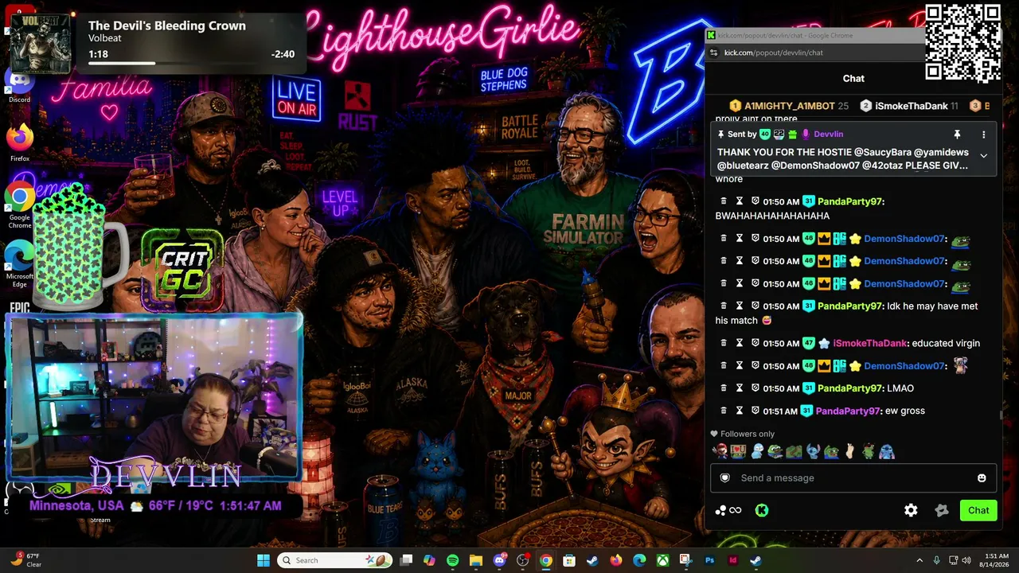Unpin the pinned Devvlin message
The height and width of the screenshot is (573, 1019).
click(957, 134)
